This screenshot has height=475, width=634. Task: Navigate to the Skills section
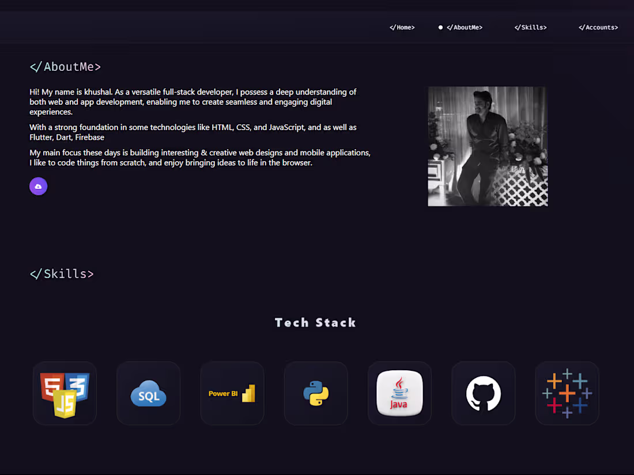(530, 27)
